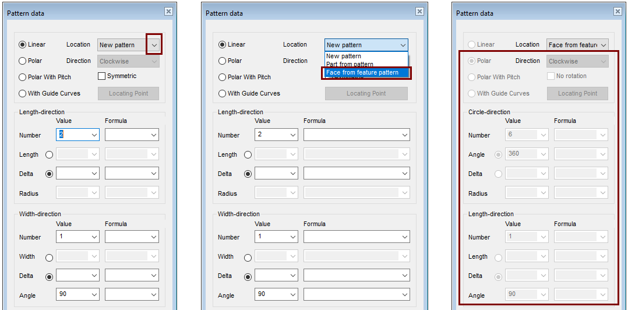The width and height of the screenshot is (628, 310).
Task: Select Polar radio button in left dialog
Action: click(x=23, y=61)
